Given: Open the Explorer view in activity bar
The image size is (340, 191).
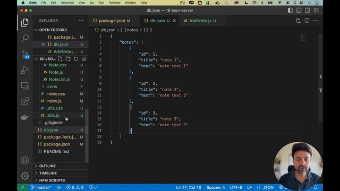Looking at the screenshot, I should 25,22.
